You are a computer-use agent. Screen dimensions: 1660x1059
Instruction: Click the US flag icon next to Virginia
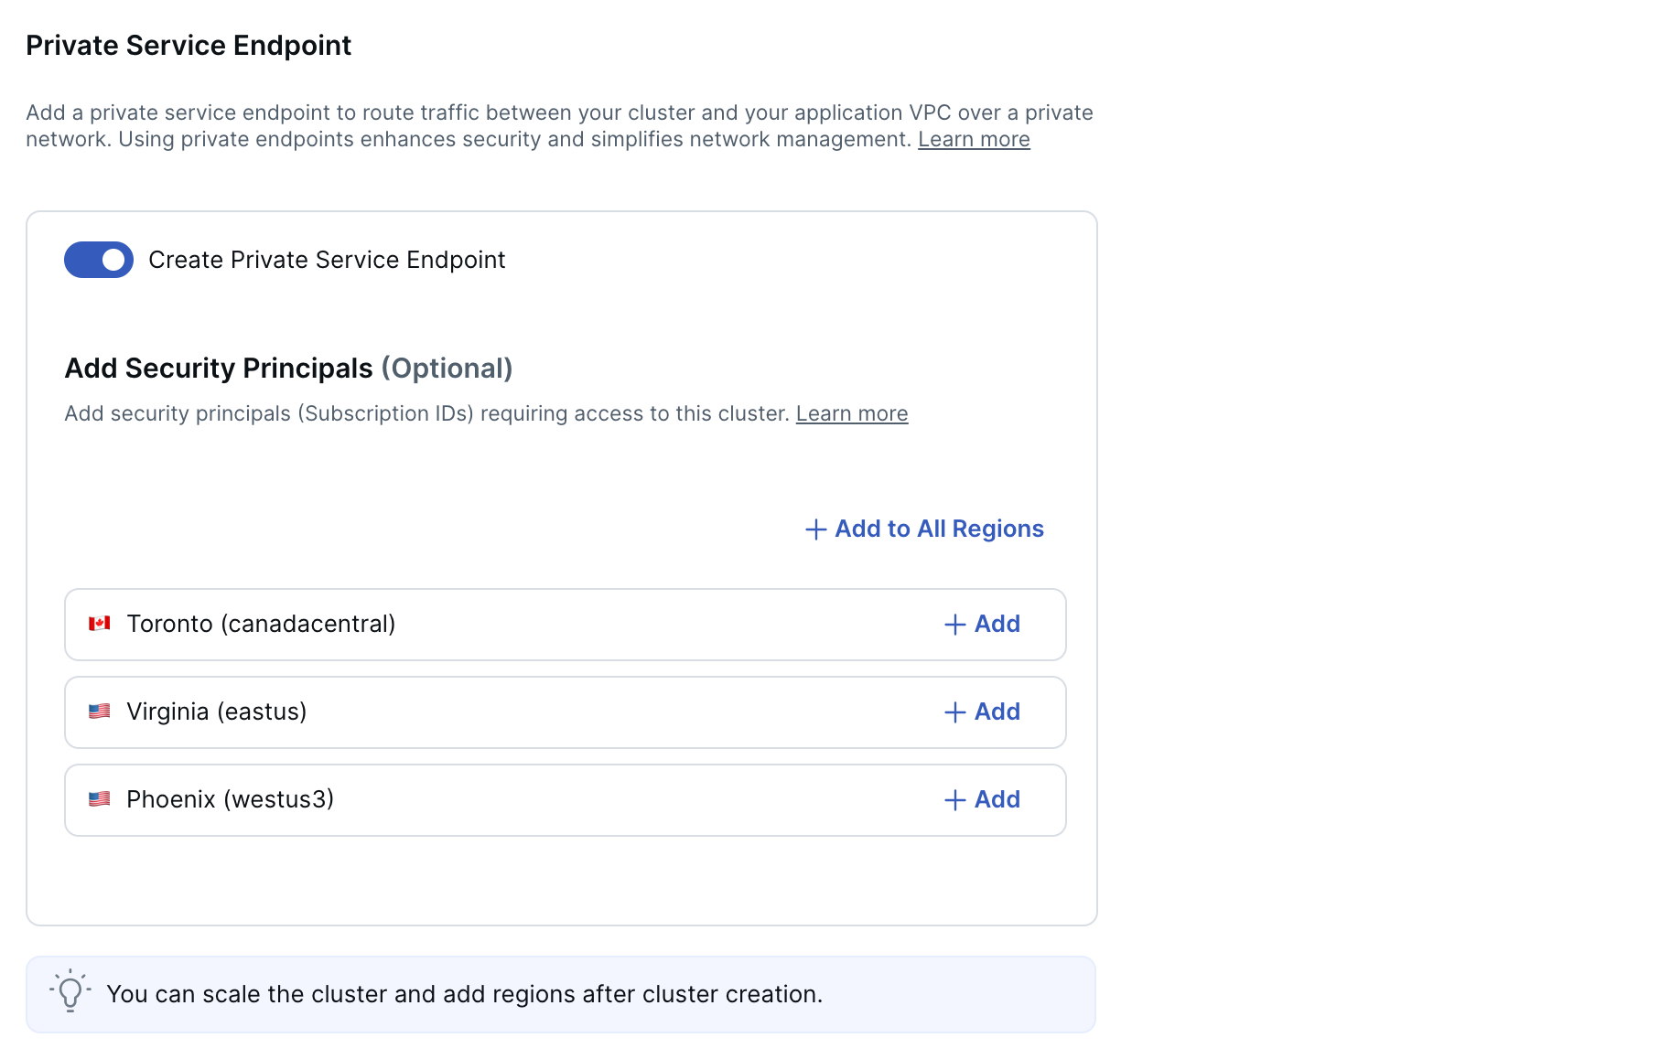(x=101, y=711)
